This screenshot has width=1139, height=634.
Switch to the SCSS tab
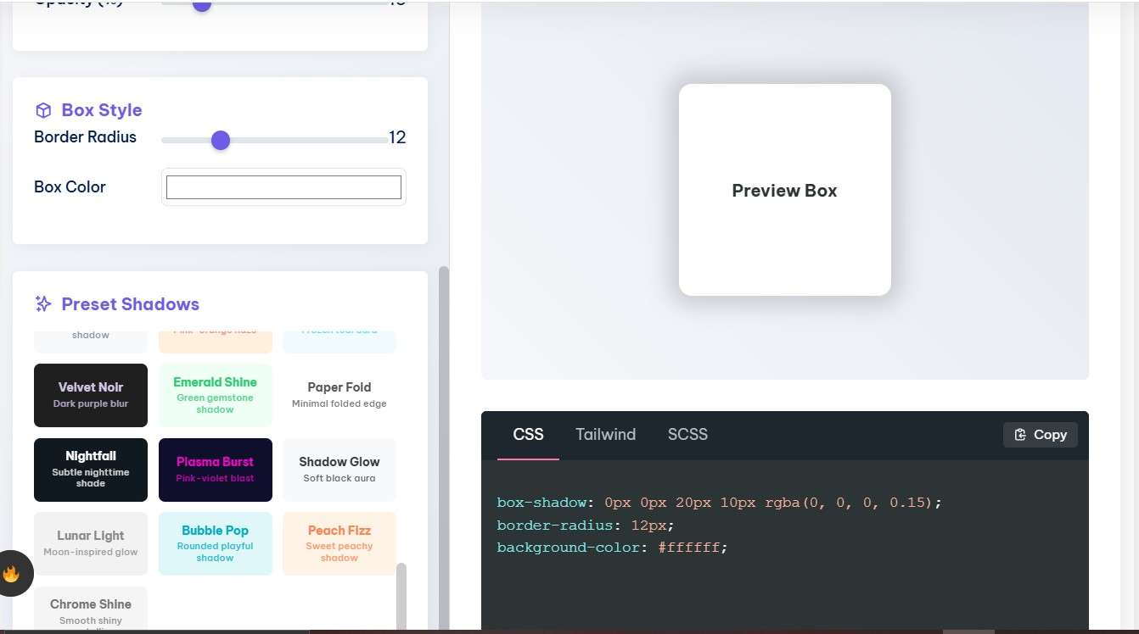coord(687,434)
